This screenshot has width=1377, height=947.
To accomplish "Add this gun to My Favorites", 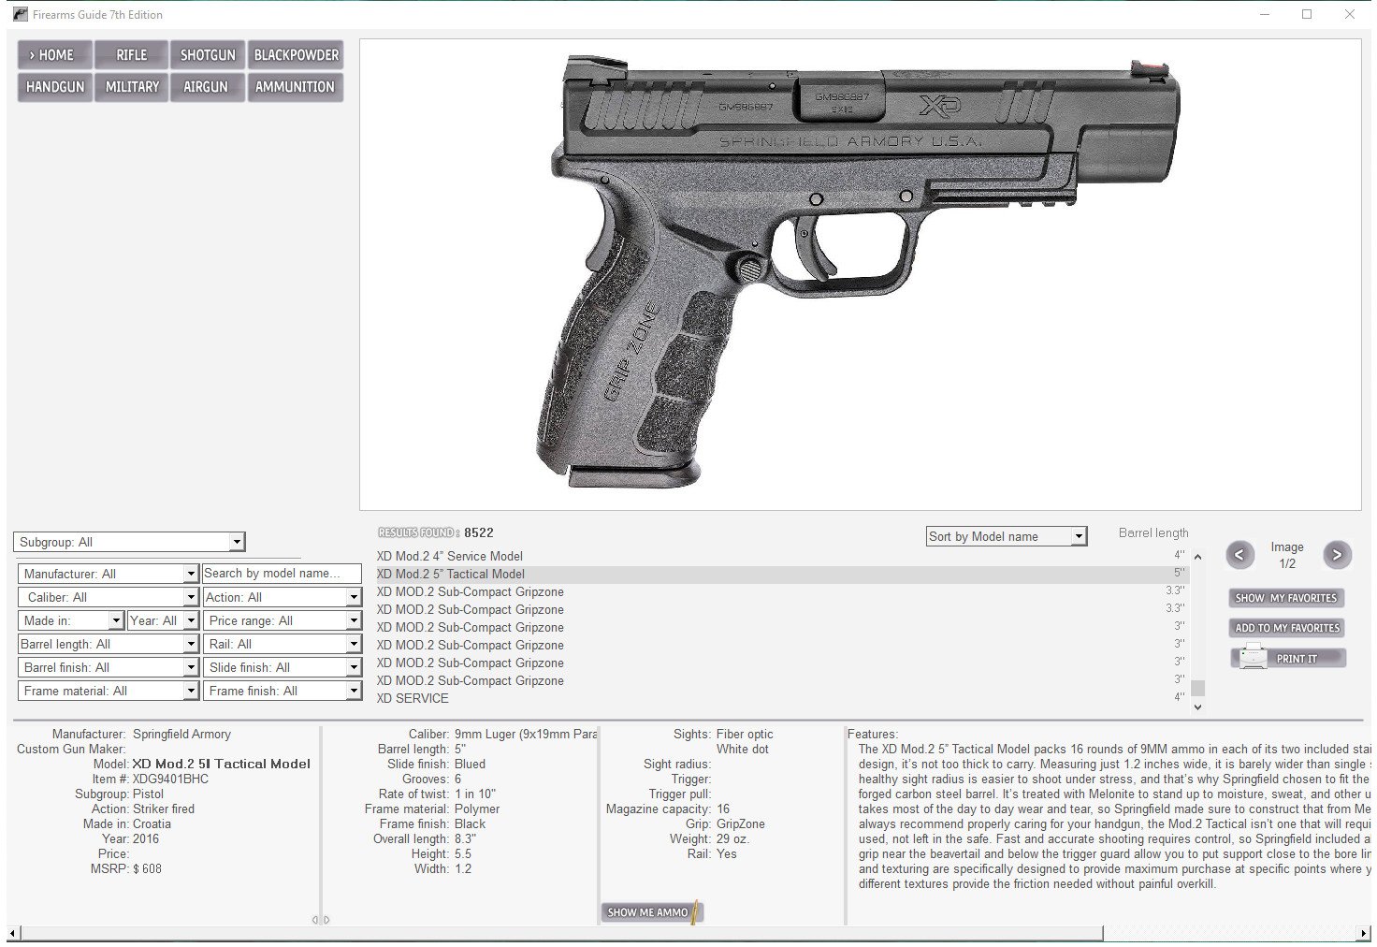I will pos(1287,628).
